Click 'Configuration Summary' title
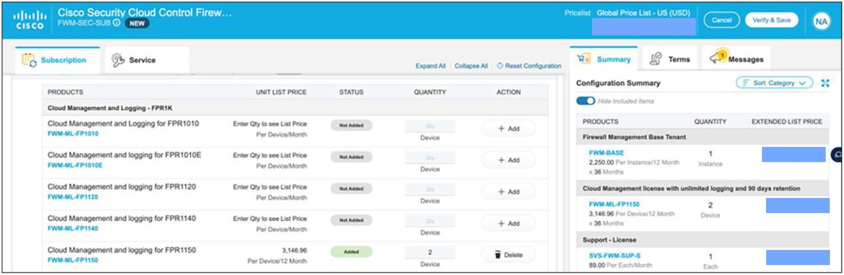This screenshot has width=844, height=275. tap(618, 83)
